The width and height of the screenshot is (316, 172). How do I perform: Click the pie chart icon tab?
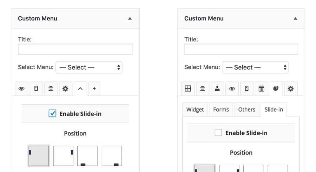[276, 89]
